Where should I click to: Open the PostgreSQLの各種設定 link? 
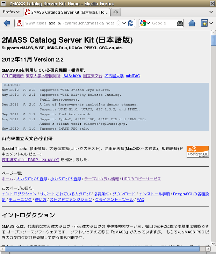coord(191,194)
